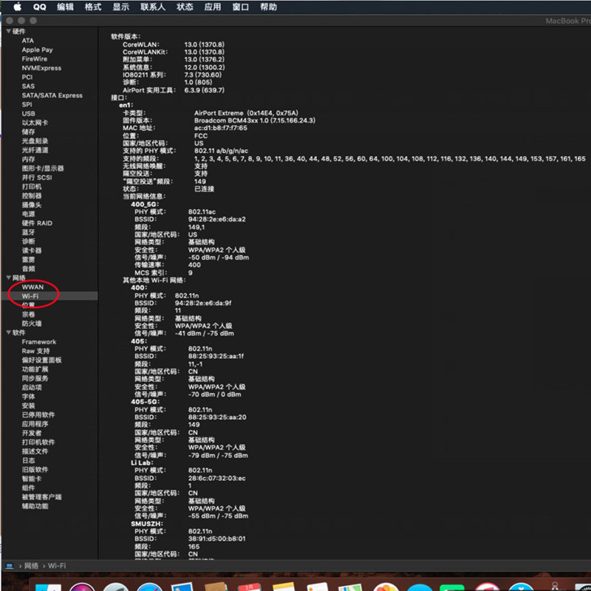Select 辅助功能 in the sidebar

tap(35, 506)
